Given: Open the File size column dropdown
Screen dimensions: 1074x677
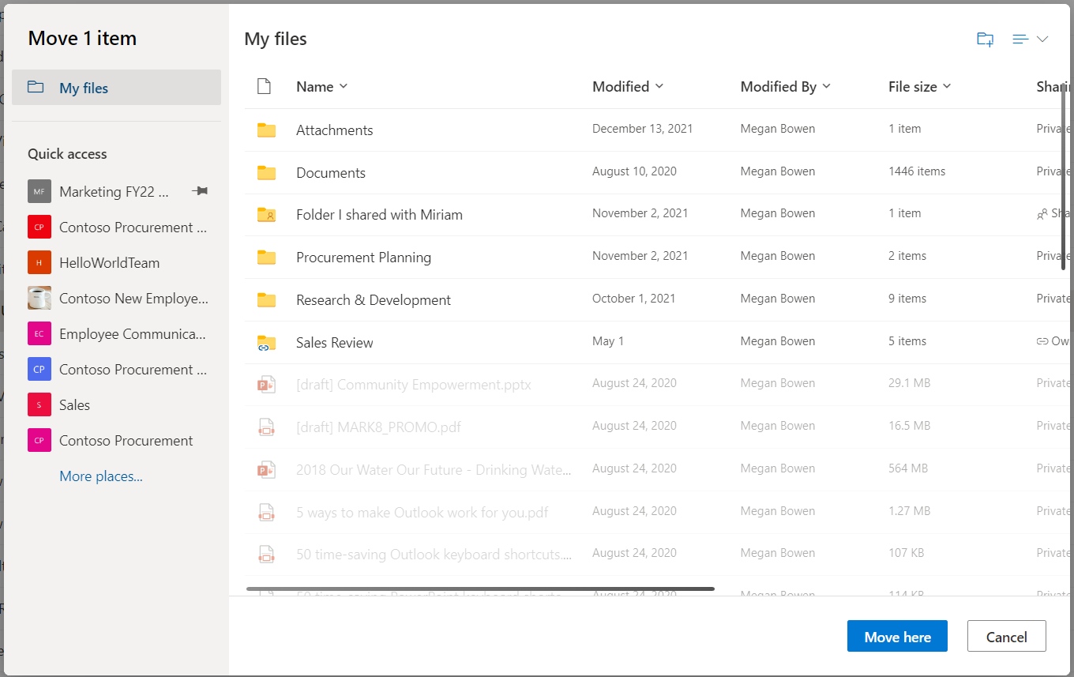Looking at the screenshot, I should [x=947, y=87].
